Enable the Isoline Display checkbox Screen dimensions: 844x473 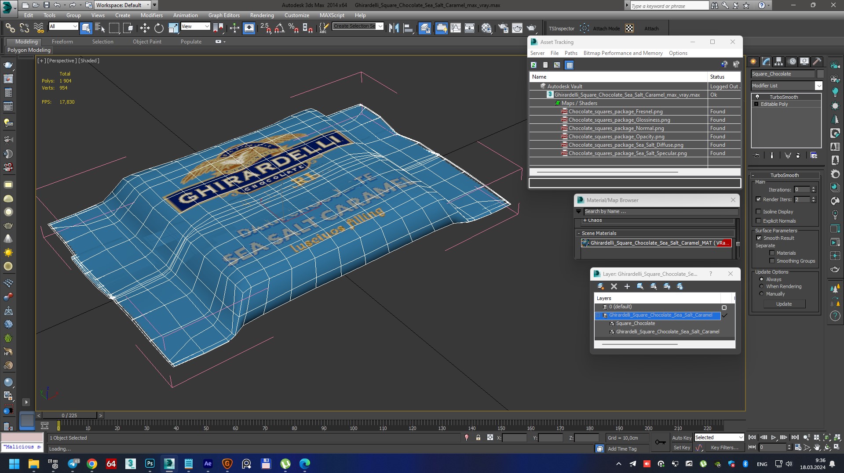(758, 212)
